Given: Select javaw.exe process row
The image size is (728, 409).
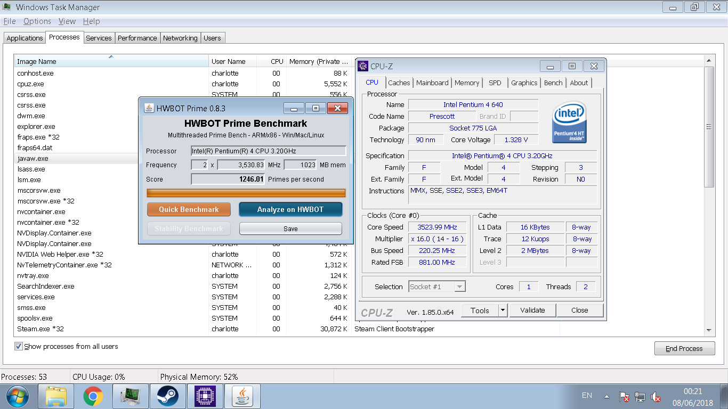Looking at the screenshot, I should (77, 158).
